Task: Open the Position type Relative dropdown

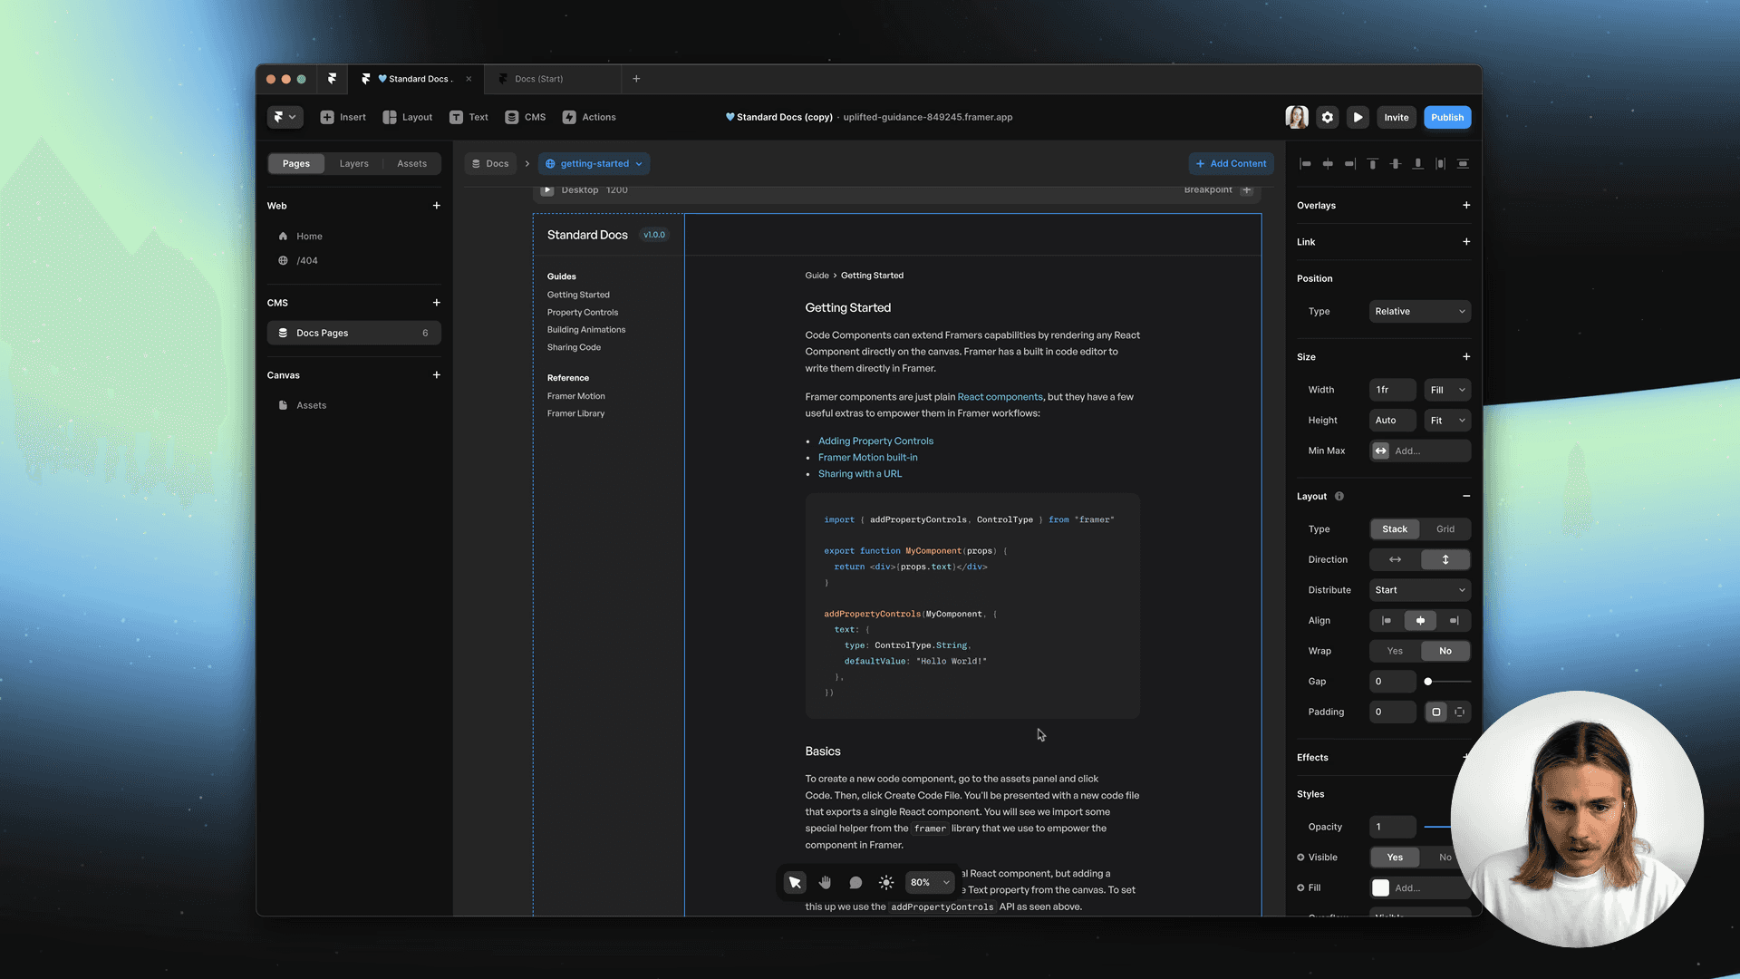Action: point(1419,311)
